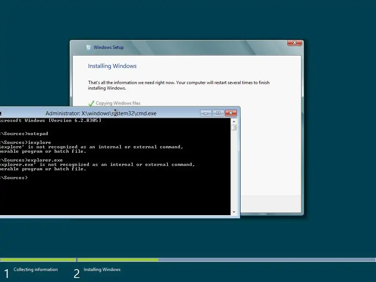Click the green checkmark beside Copying Windows files
The height and width of the screenshot is (282, 376).
tap(91, 103)
